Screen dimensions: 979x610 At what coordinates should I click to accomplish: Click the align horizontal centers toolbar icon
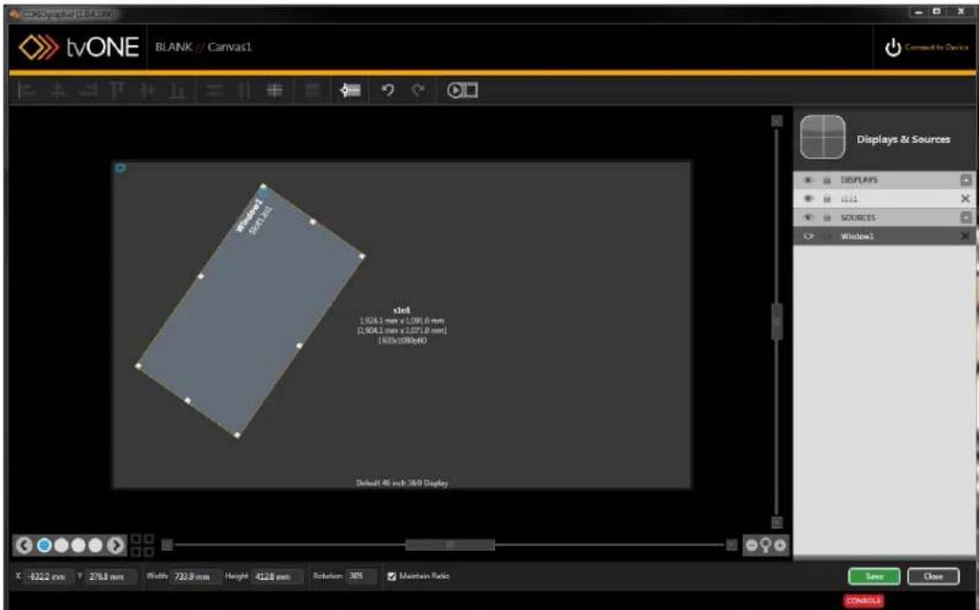pos(58,91)
